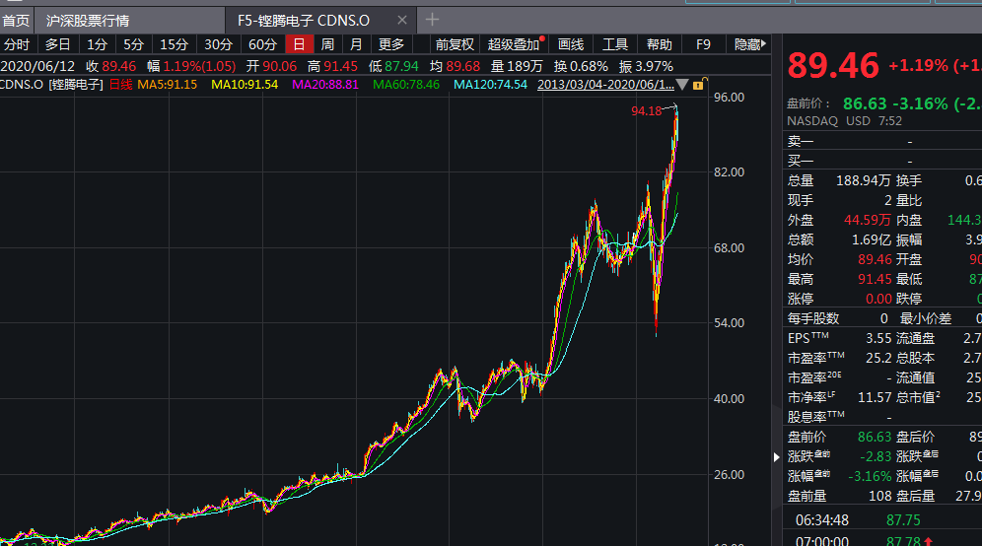Hide the right panel via 隐藏 button
Screen dimensions: 982x546
coord(748,44)
